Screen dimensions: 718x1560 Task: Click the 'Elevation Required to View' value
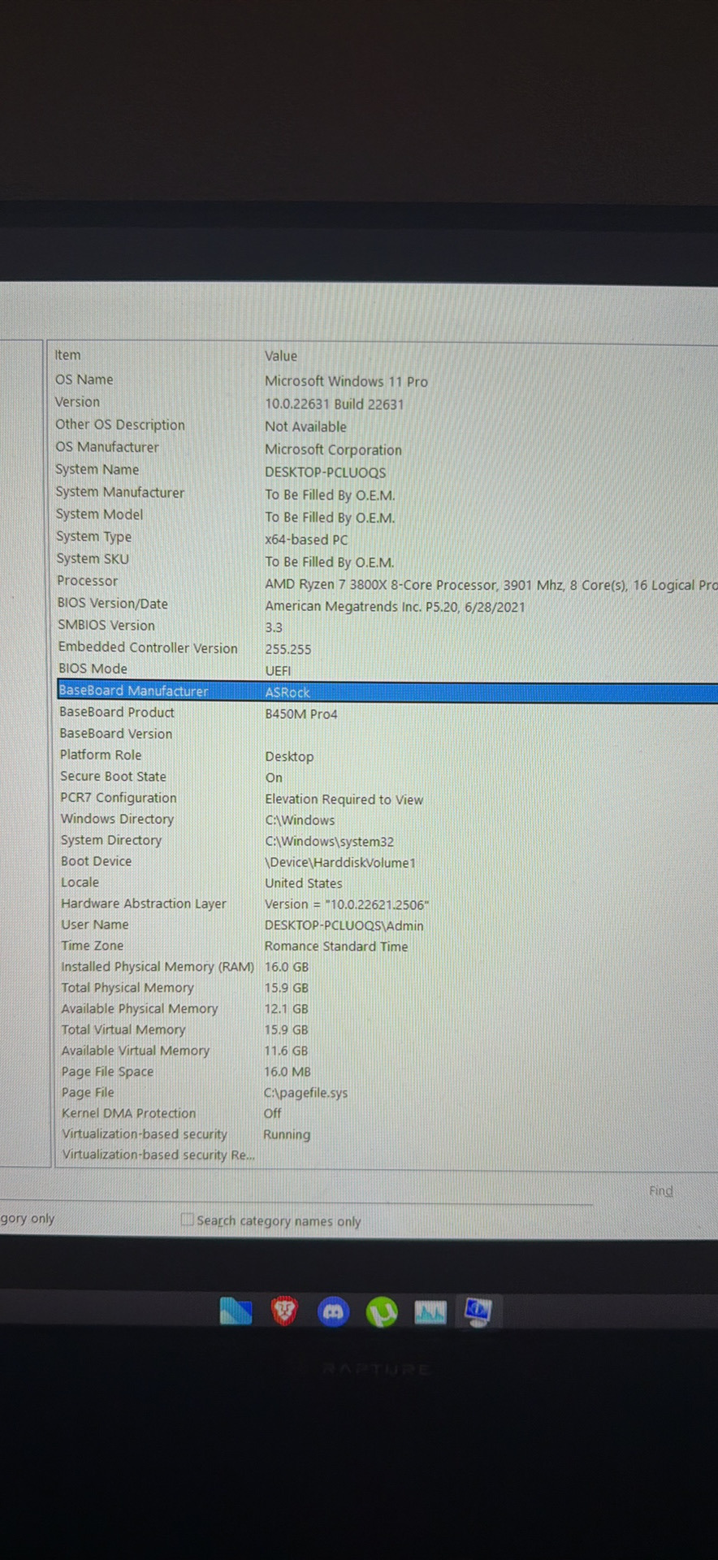pos(344,799)
